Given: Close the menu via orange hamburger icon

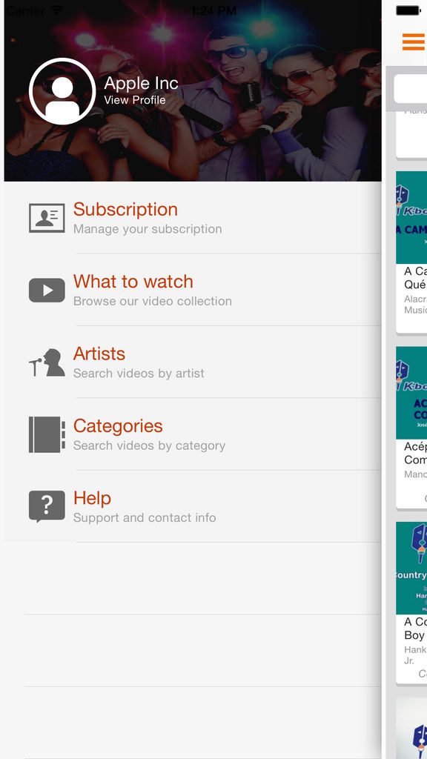Looking at the screenshot, I should point(414,42).
